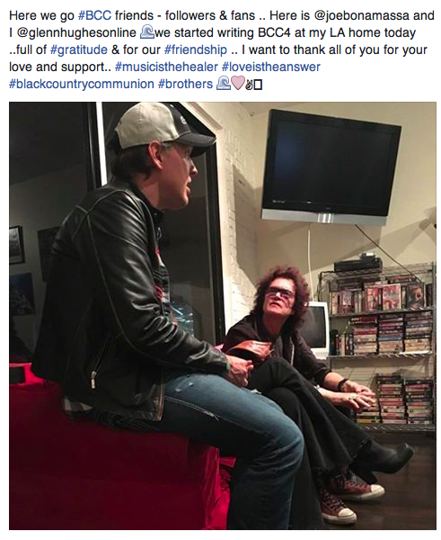
Task: Click the empty square glyph after emojis
Action: 258,85
